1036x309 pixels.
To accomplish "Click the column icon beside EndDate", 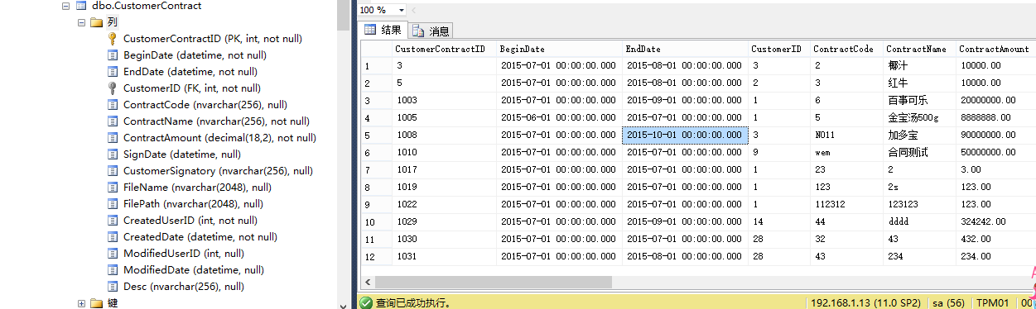I will click(x=113, y=72).
